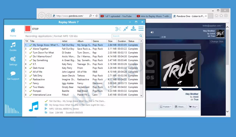
Task: Sort track list by Genre column
Action: point(99,41)
